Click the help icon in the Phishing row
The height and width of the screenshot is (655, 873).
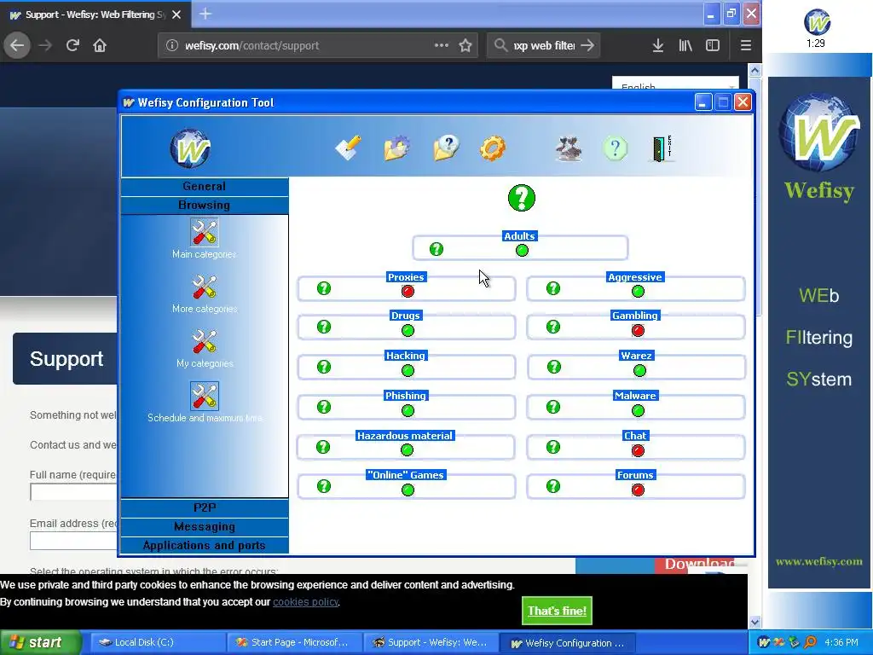click(324, 407)
